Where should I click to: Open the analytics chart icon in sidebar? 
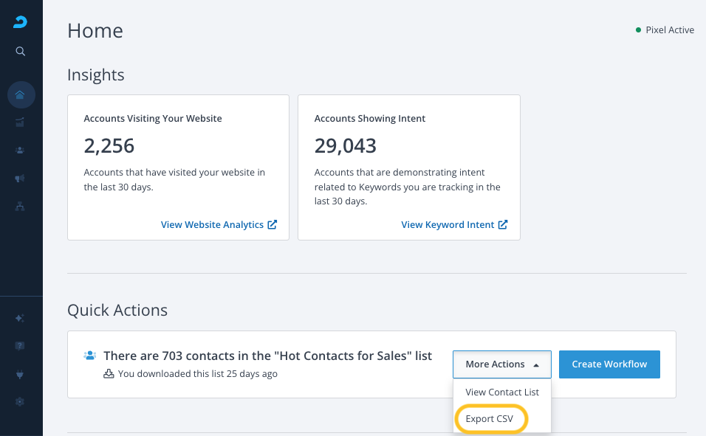pyautogui.click(x=21, y=122)
